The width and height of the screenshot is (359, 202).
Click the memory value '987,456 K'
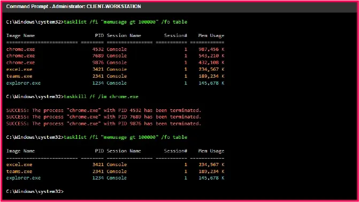211,49
